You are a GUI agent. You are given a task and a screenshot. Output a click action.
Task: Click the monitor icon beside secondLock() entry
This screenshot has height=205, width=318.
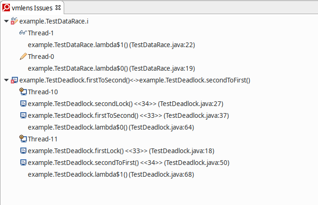tap(23, 104)
